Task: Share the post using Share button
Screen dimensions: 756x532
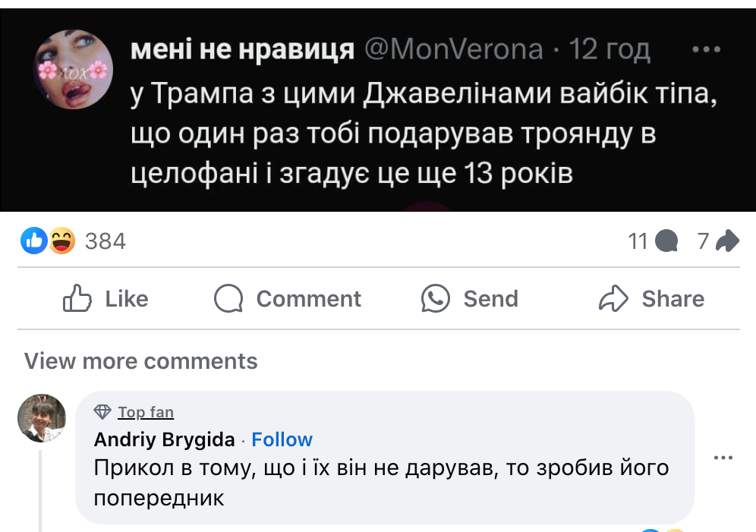Action: (651, 299)
